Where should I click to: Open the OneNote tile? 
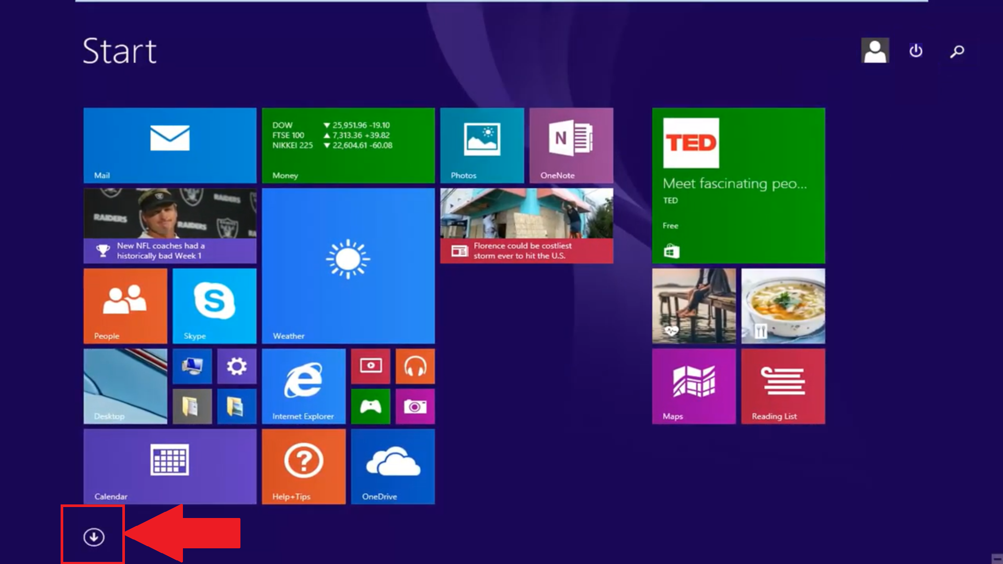571,145
